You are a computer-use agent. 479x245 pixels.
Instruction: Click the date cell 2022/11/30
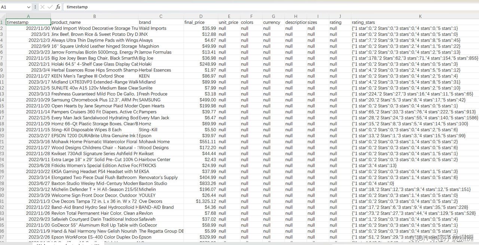pos(28,28)
